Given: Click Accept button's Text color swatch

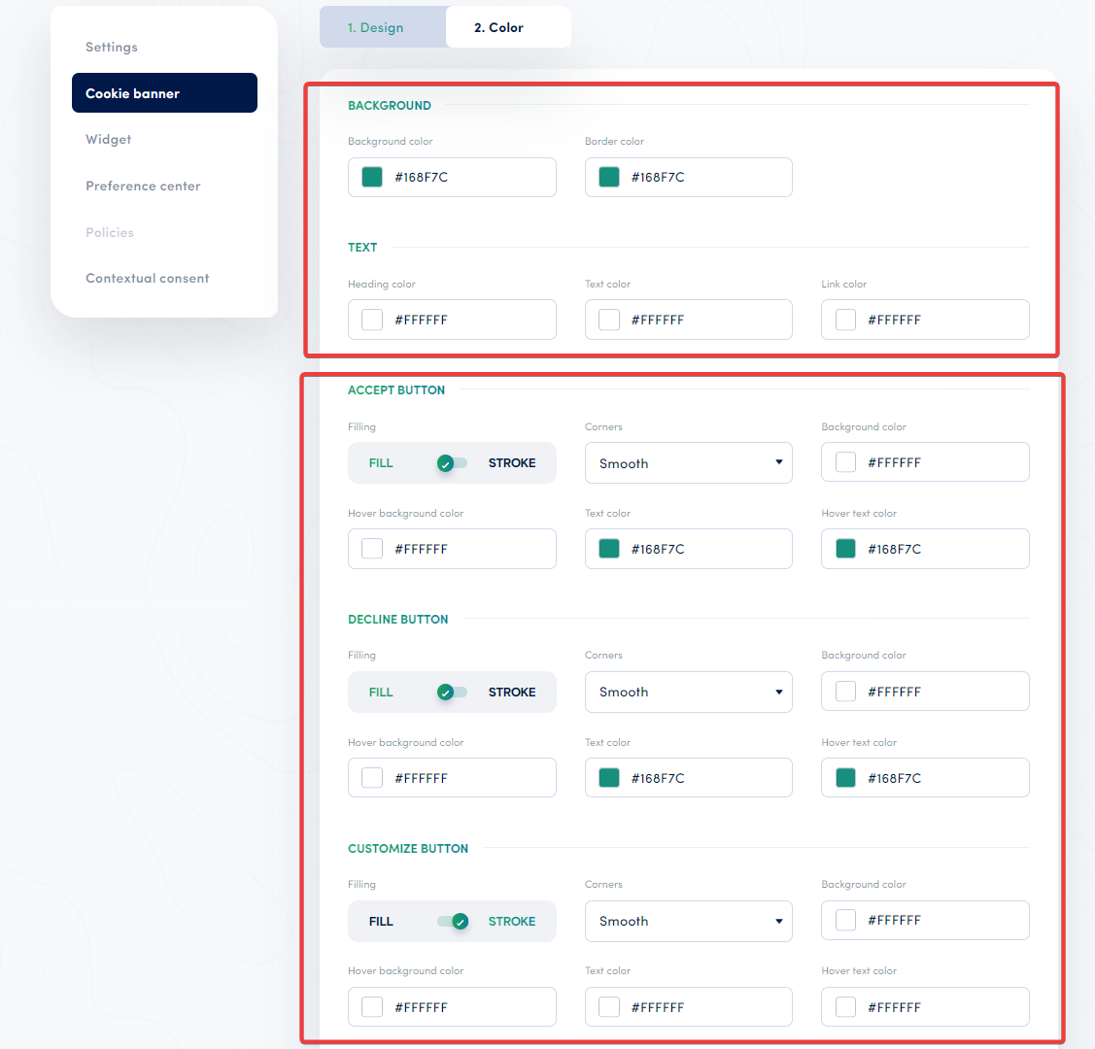Looking at the screenshot, I should click(607, 548).
